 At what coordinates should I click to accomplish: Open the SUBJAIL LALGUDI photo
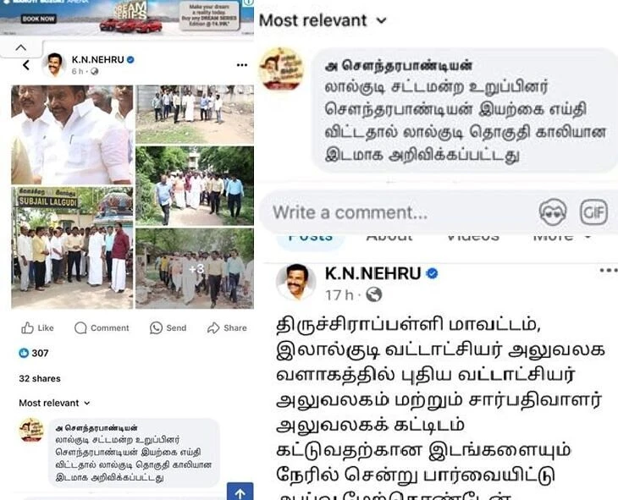click(x=72, y=248)
